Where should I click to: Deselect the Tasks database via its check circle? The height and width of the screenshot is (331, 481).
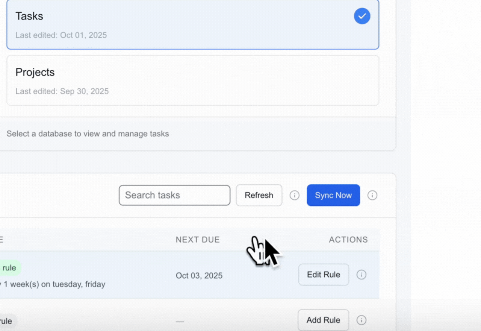click(362, 16)
